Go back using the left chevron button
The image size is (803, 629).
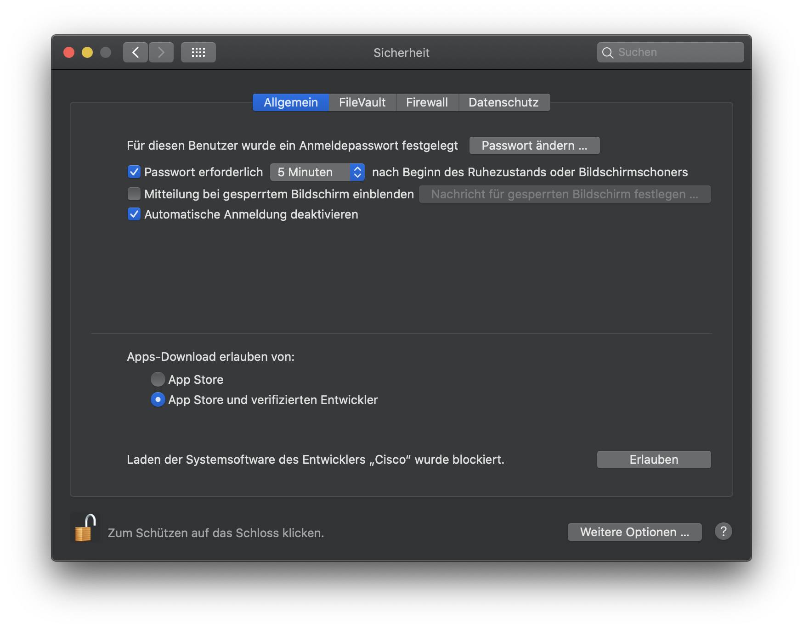coord(136,52)
